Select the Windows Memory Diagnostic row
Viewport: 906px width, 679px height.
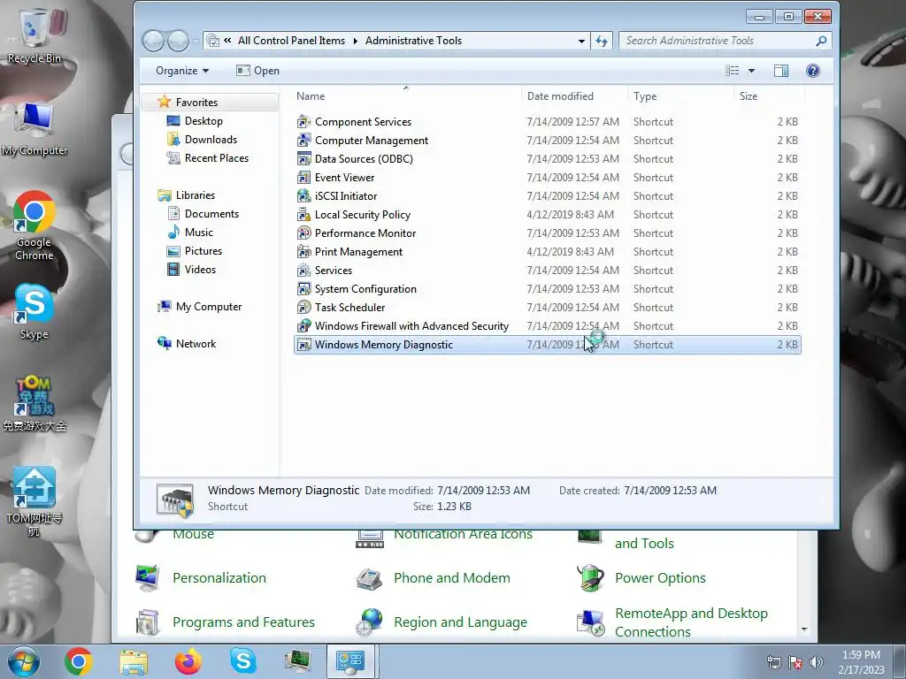[x=547, y=345]
